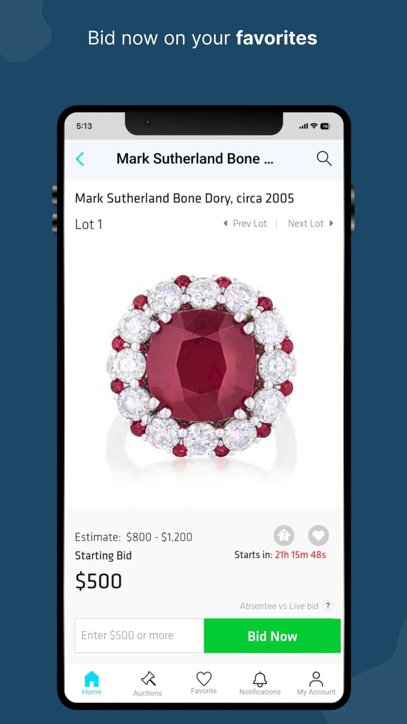Viewport: 407px width, 724px height.
Task: Focus the Enter $500 or more field
Action: click(x=139, y=636)
